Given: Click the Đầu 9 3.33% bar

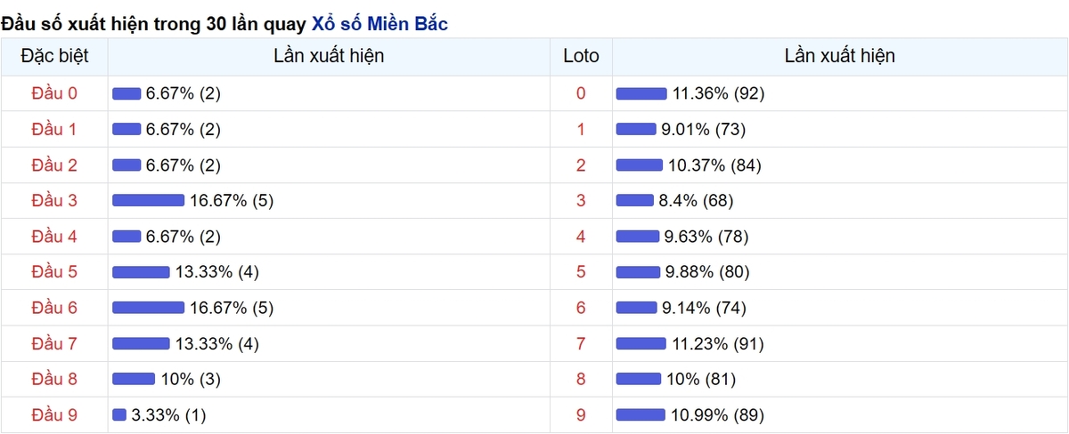Looking at the screenshot, I should click(x=119, y=414).
